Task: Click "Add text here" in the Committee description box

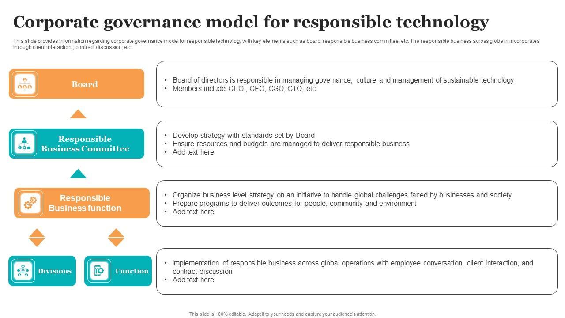Action: (x=193, y=152)
